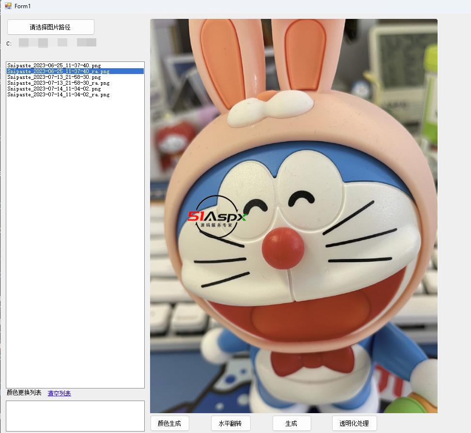Click the 生成 button
471x433 pixels.
(291, 423)
